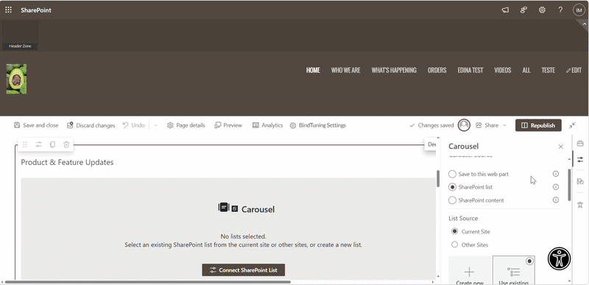This screenshot has width=589, height=285.
Task: Click the Preview button
Action: (x=228, y=125)
